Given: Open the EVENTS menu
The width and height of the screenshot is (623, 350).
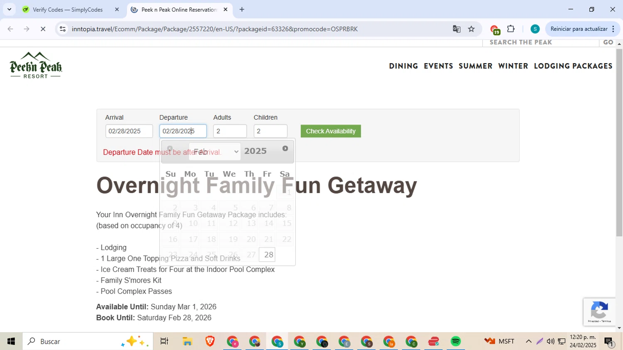Looking at the screenshot, I should 438,66.
